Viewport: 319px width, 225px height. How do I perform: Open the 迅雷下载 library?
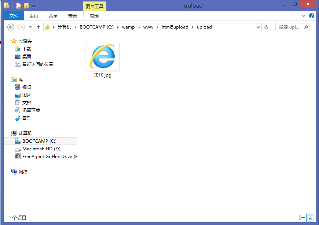pos(31,110)
